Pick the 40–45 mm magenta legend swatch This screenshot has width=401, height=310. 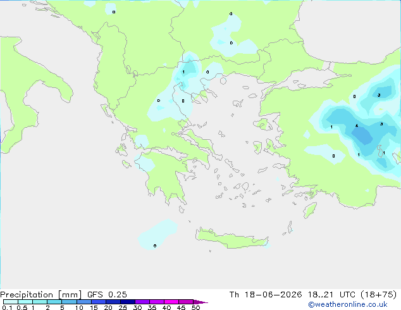[171, 302]
